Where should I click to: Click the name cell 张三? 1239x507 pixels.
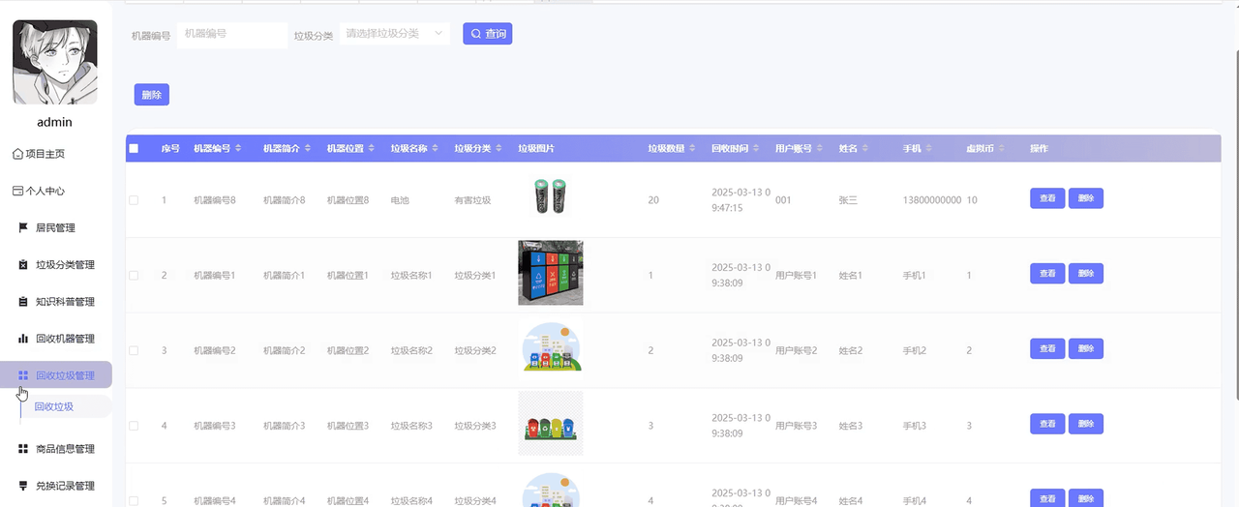[x=848, y=200]
